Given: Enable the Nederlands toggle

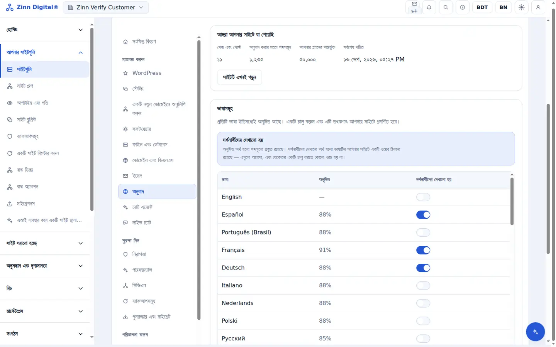Looking at the screenshot, I should pyautogui.click(x=423, y=303).
